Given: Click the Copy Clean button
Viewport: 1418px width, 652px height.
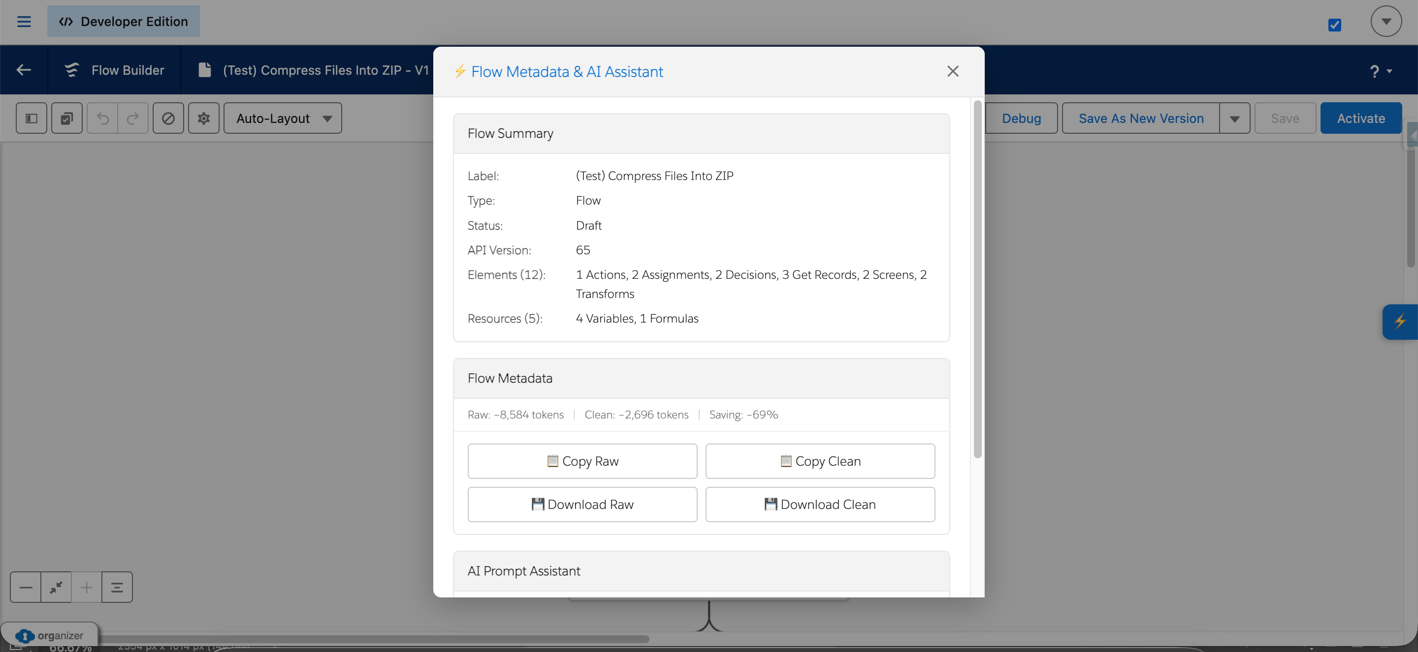Looking at the screenshot, I should pos(820,461).
